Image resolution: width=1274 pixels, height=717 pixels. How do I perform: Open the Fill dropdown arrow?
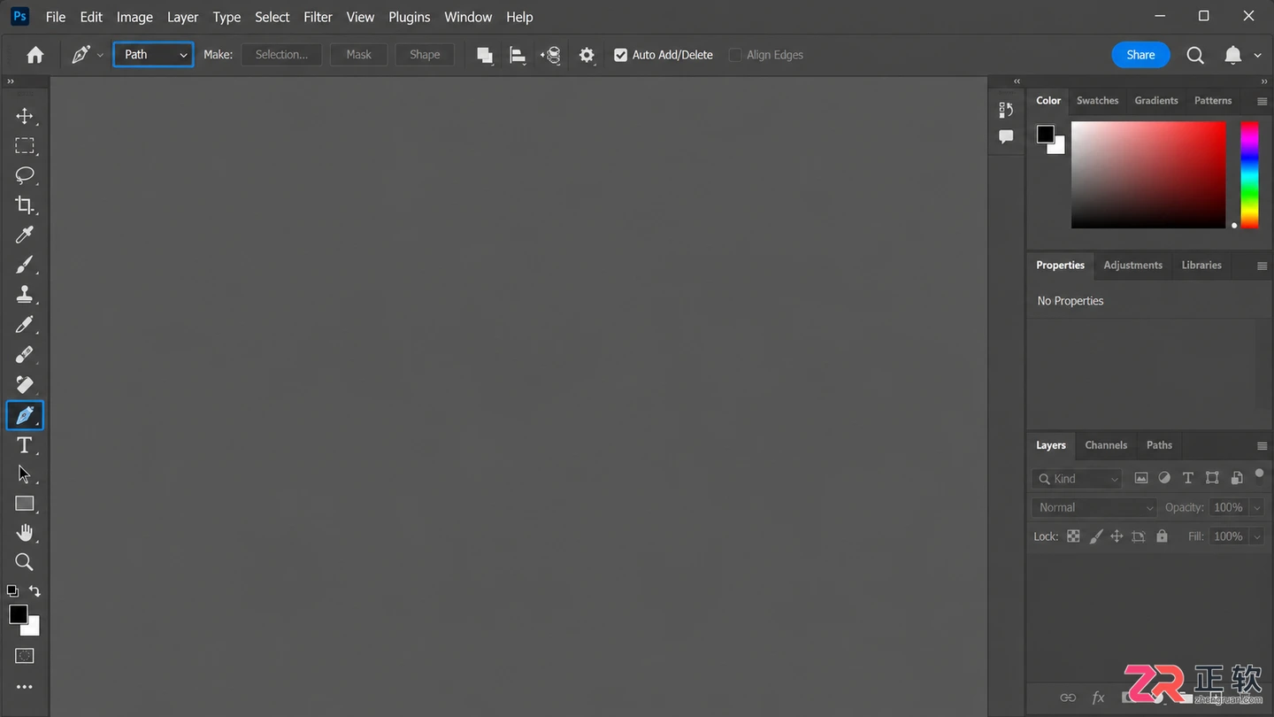(1257, 536)
